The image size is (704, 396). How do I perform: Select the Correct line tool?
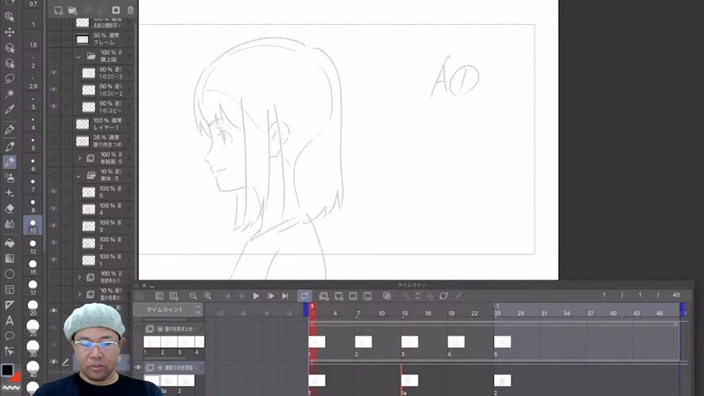pos(10,351)
